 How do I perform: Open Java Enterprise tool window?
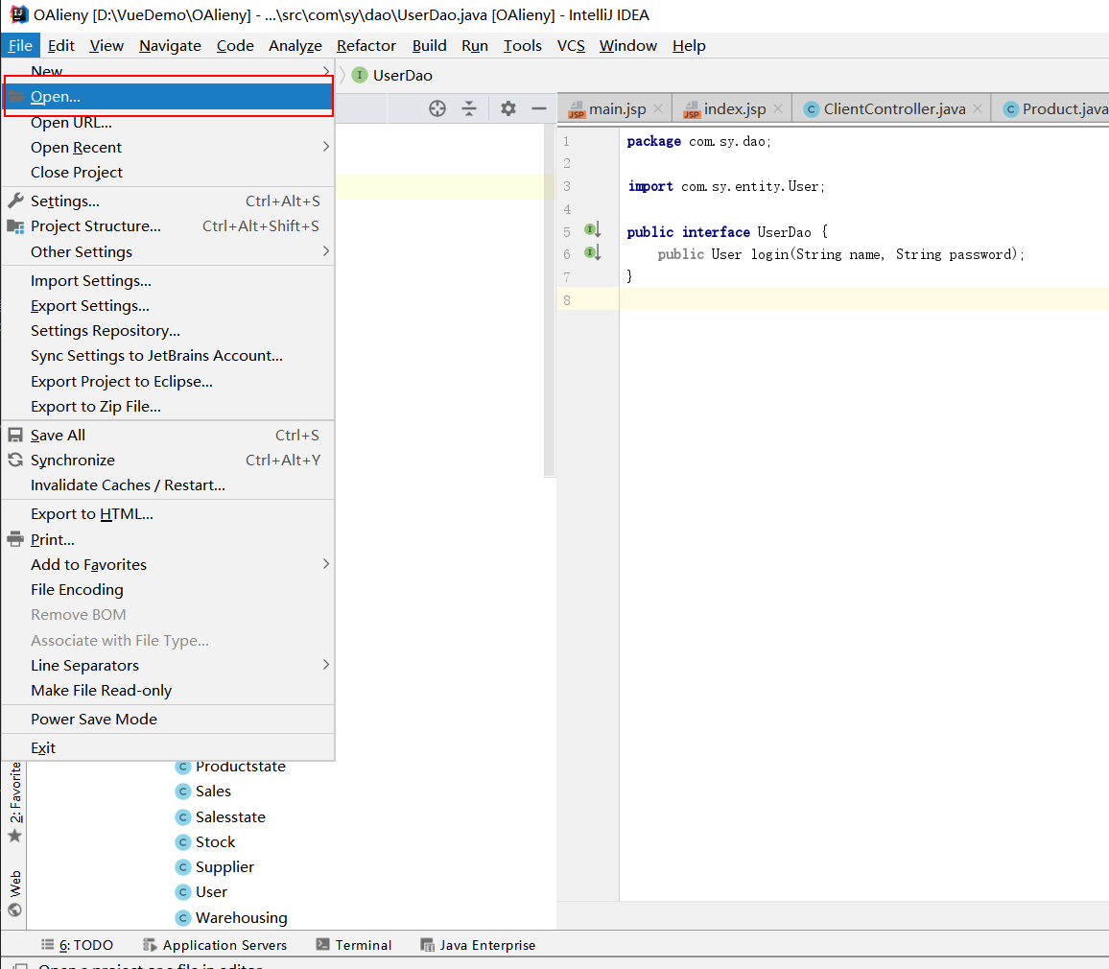[x=478, y=945]
